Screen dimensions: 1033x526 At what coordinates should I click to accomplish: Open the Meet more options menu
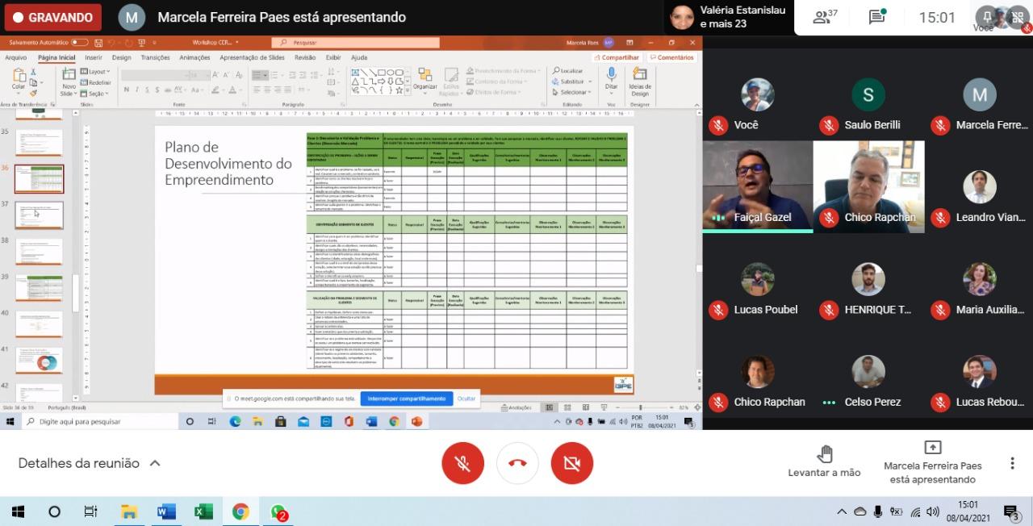pyautogui.click(x=1012, y=463)
